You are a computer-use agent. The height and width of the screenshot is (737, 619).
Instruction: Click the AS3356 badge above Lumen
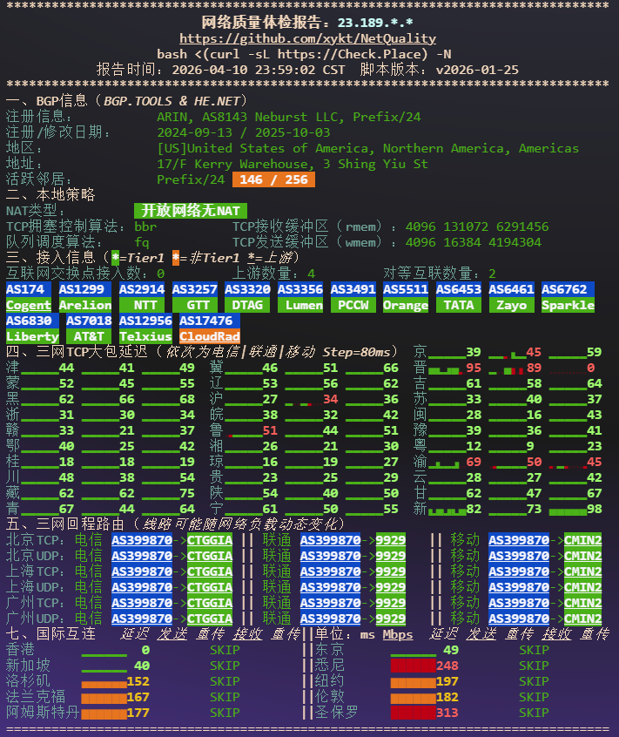300,289
